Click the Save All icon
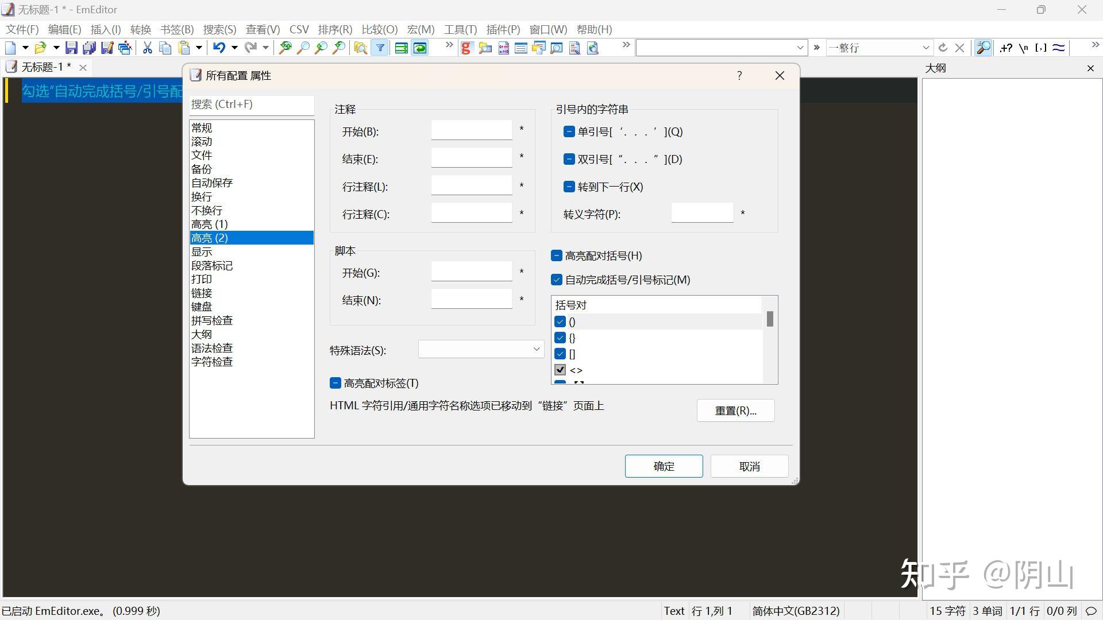This screenshot has height=620, width=1103. coord(89,48)
